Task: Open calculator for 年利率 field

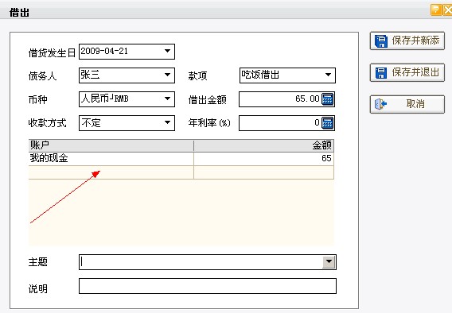Action: (328, 123)
